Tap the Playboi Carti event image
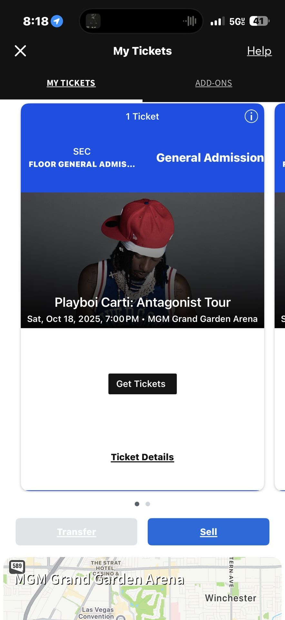Image resolution: width=285 pixels, height=620 pixels. pos(142,260)
